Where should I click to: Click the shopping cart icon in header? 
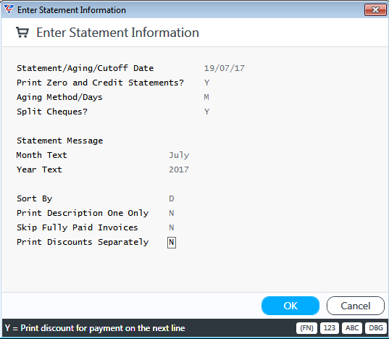(x=22, y=33)
